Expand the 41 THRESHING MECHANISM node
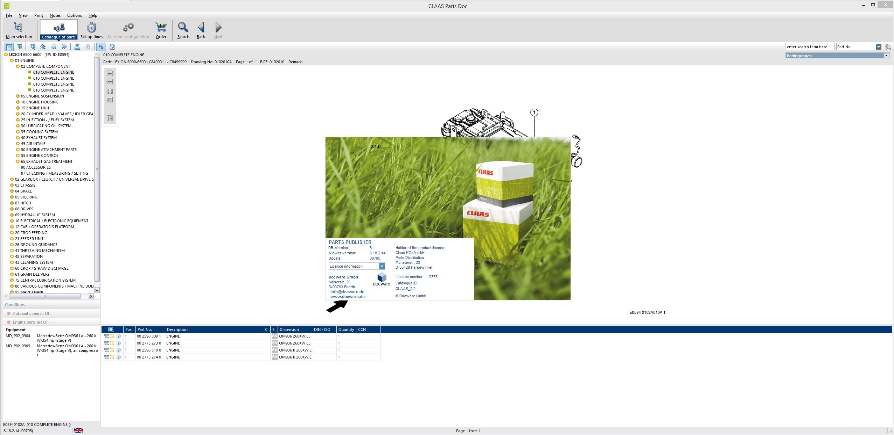Viewport: 894px width, 435px height. tap(12, 251)
